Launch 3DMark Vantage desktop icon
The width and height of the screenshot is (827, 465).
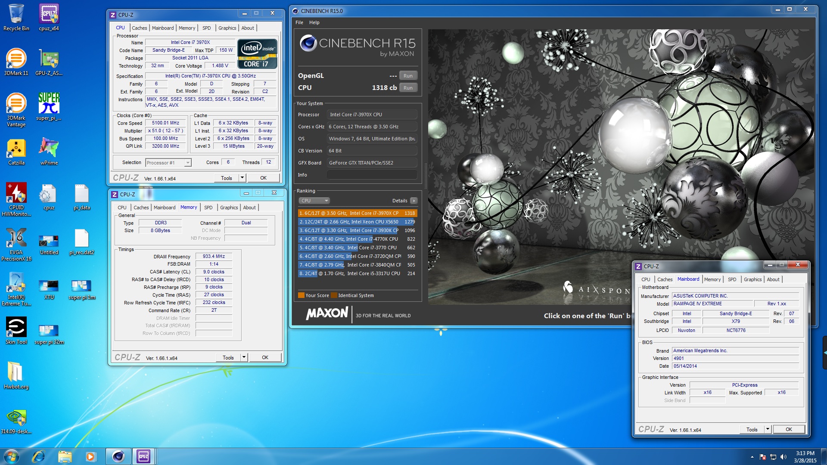click(x=16, y=110)
